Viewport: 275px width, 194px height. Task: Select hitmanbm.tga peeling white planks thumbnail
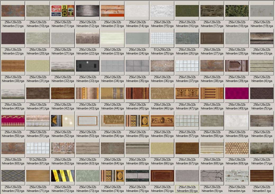(x=237, y=176)
